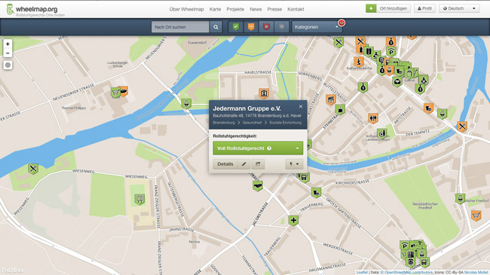Select the orange toilet marker beside the green tram
This screenshot has width=490, height=275.
[429, 108]
